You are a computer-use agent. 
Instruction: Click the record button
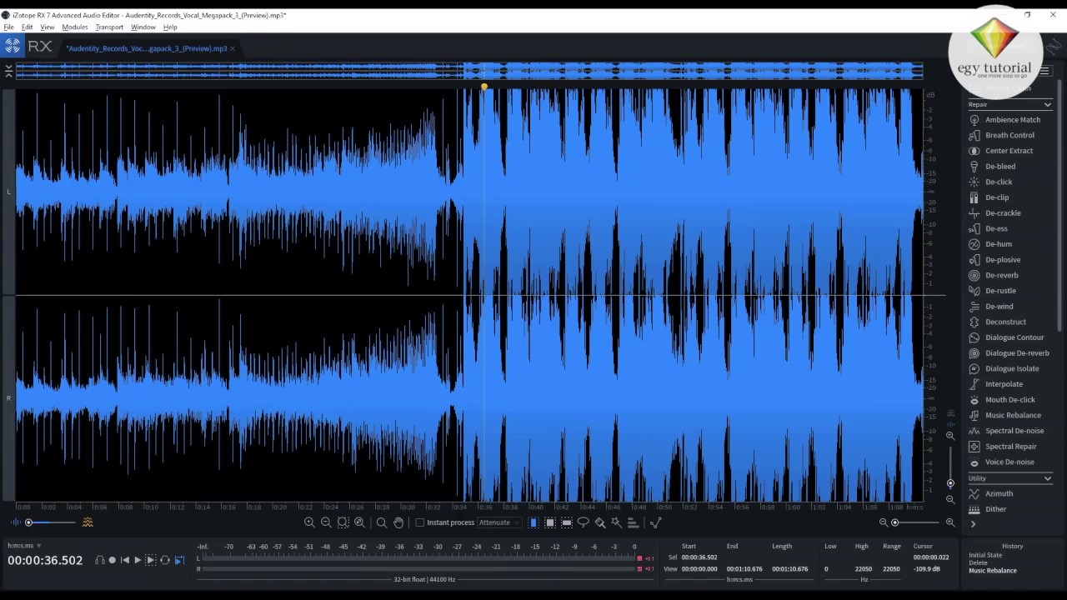(x=113, y=560)
